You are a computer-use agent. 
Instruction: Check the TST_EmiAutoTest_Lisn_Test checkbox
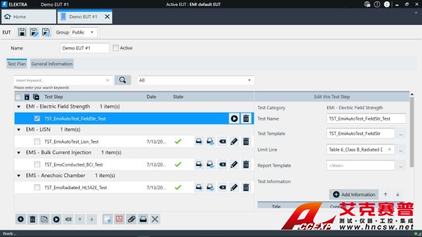pos(37,142)
